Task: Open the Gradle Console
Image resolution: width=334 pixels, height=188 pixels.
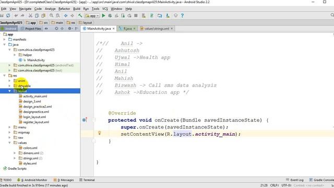Action: [321, 180]
